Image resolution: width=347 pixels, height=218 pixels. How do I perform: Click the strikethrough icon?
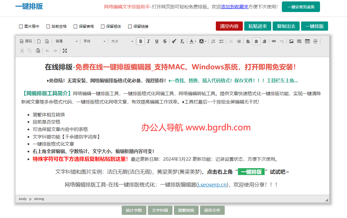pyautogui.click(x=165, y=41)
